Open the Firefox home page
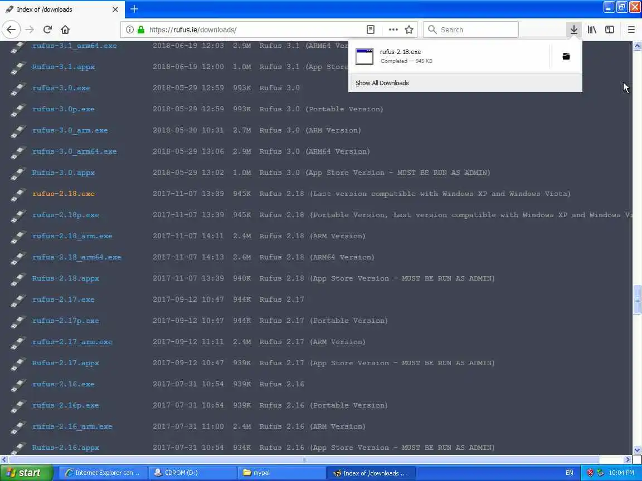This screenshot has width=642, height=481. point(65,30)
